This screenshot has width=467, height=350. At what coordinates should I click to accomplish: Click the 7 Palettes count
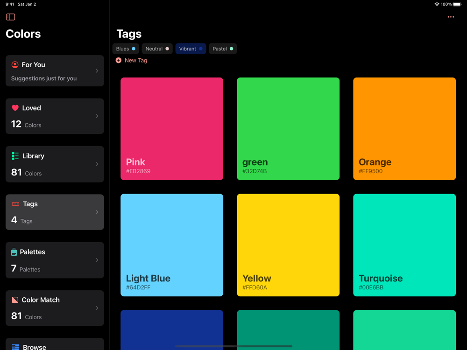[x=26, y=268]
